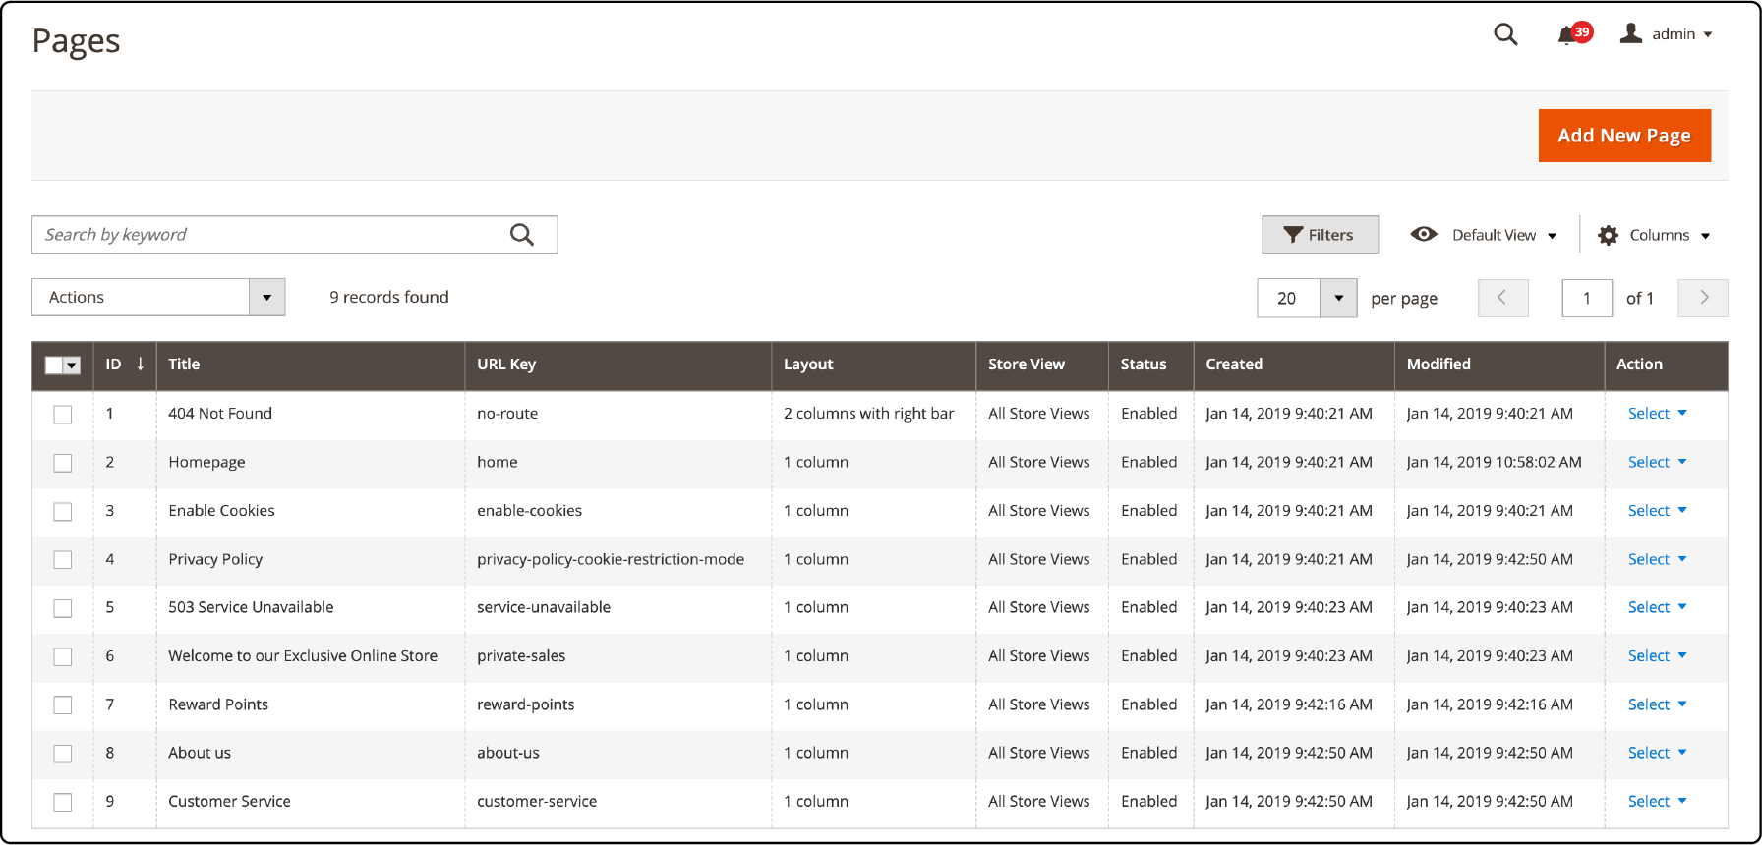Sort by the URL Key column header
Viewport: 1762px width, 845px height.
(x=618, y=365)
